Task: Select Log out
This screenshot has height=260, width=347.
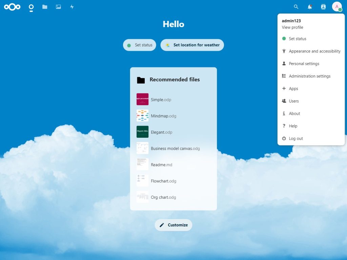Action: (x=311, y=138)
